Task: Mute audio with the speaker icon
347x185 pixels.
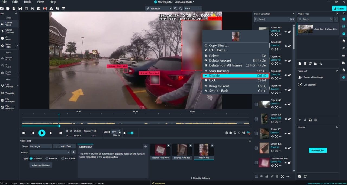Action: pos(125,133)
